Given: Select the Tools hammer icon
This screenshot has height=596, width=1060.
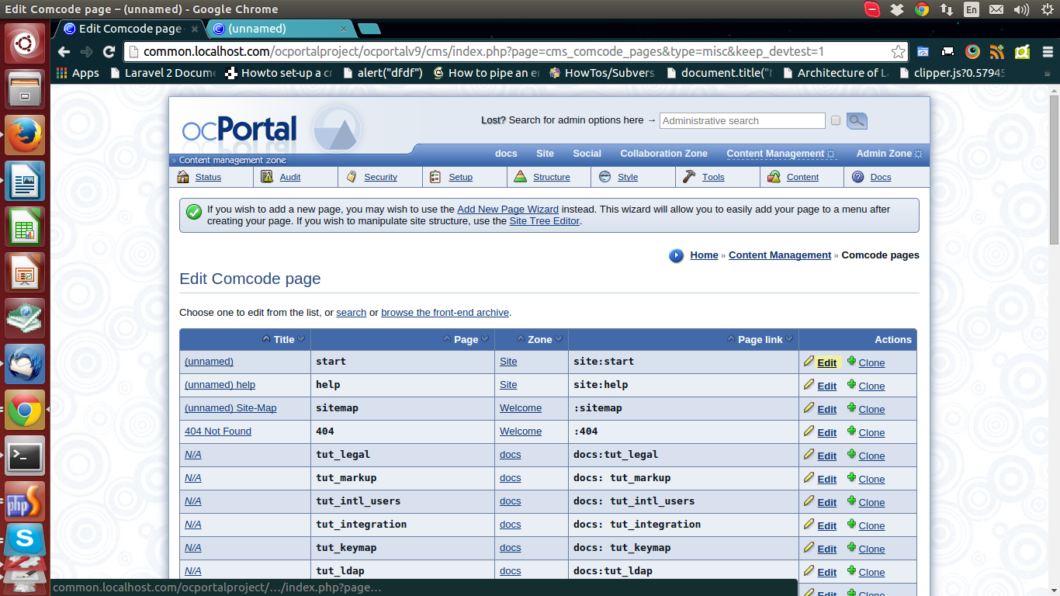Looking at the screenshot, I should pyautogui.click(x=689, y=177).
